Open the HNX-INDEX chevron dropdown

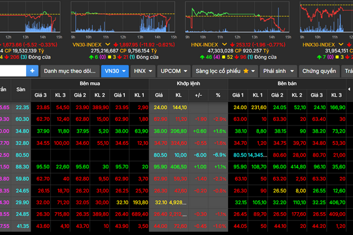coord(224,44)
